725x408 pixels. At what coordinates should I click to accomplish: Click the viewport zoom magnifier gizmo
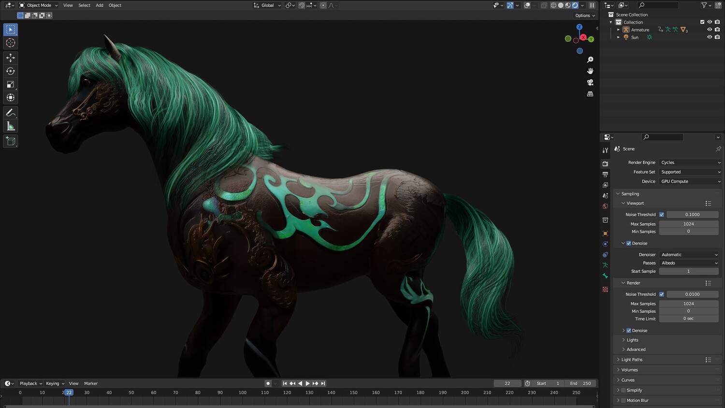tap(590, 59)
